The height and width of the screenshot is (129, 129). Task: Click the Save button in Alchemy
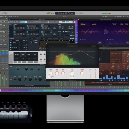(x=53, y=22)
